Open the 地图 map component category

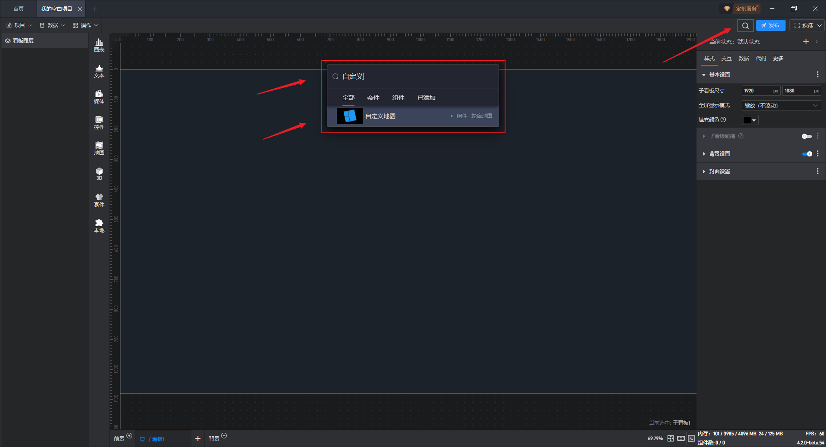99,148
